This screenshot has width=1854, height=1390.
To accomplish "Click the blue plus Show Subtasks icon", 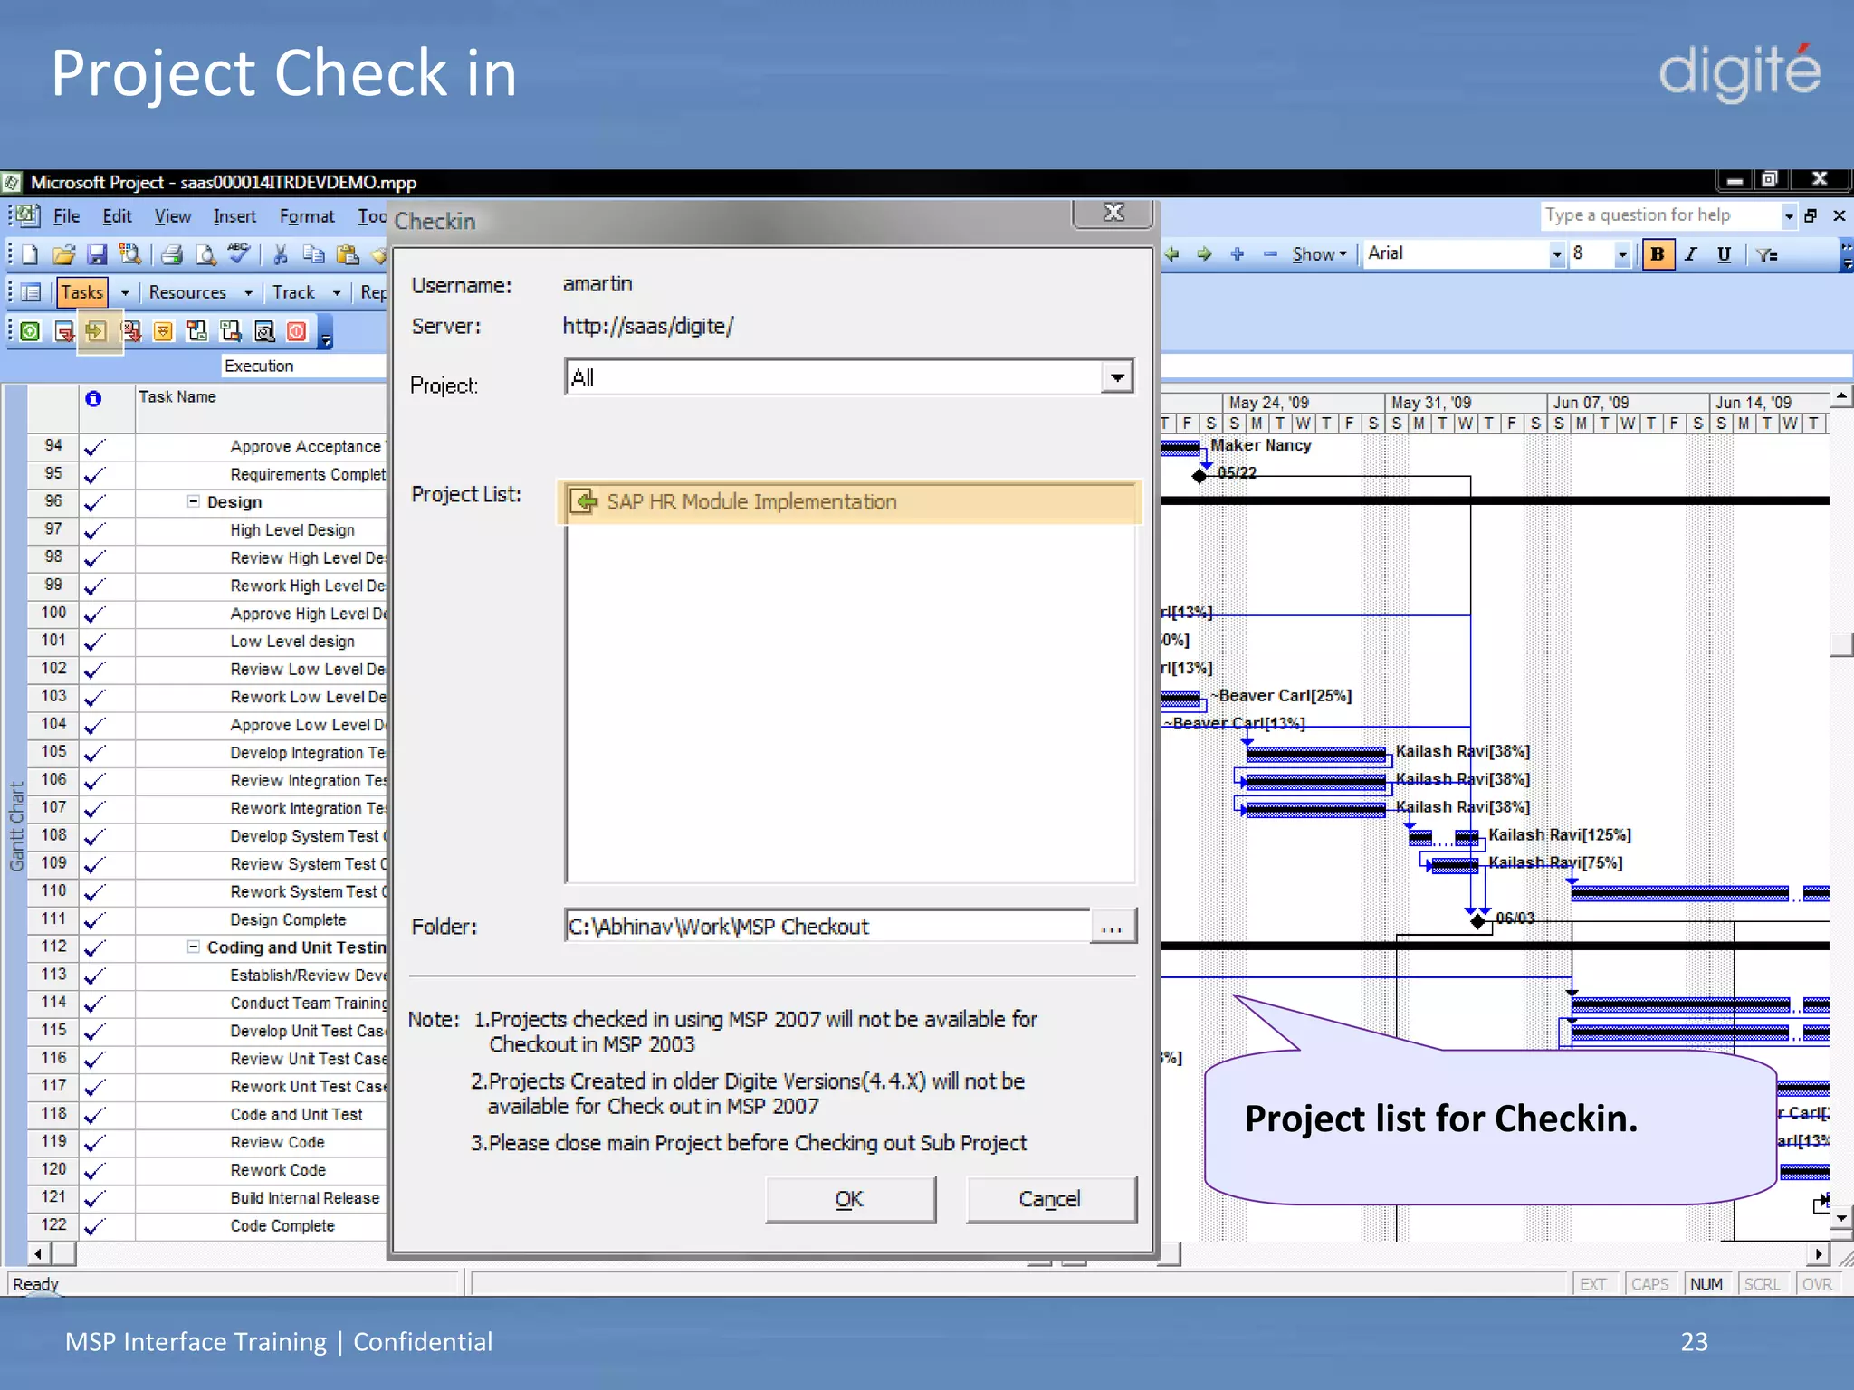I will pos(1238,254).
